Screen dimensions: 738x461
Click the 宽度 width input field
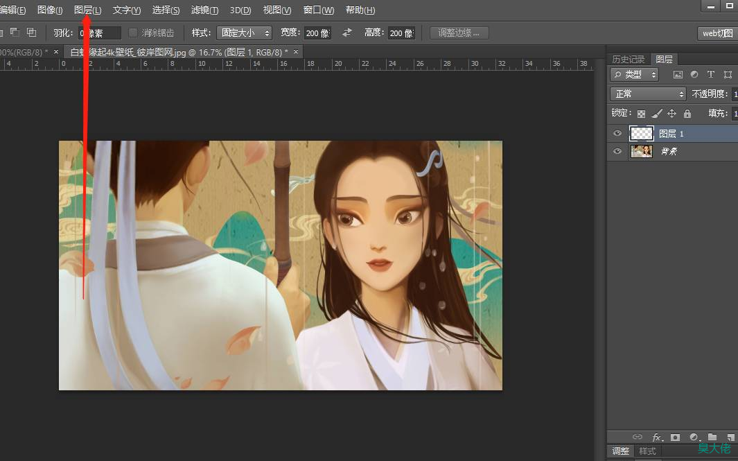[x=317, y=33]
